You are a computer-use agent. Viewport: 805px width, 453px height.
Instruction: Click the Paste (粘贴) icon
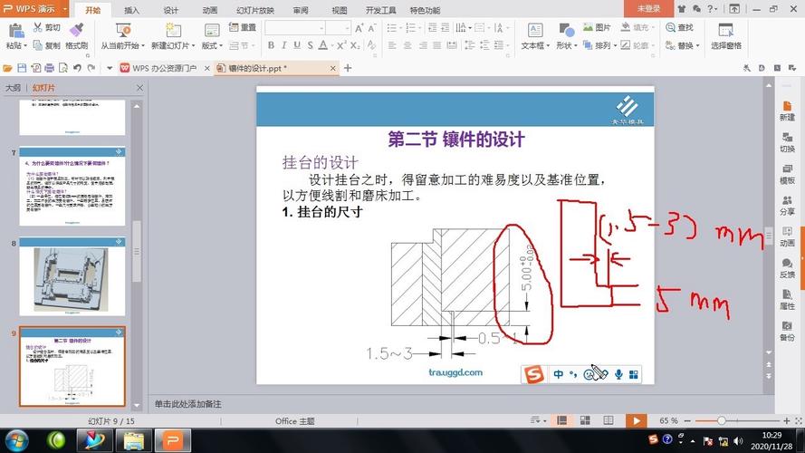pos(16,32)
